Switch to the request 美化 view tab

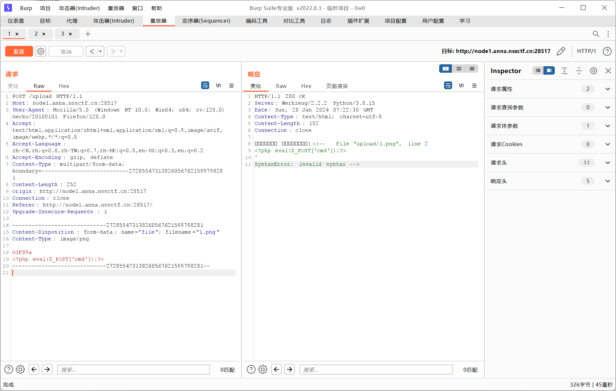click(13, 86)
